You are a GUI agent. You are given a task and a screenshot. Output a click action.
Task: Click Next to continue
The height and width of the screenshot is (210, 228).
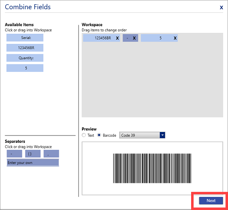[x=211, y=200]
